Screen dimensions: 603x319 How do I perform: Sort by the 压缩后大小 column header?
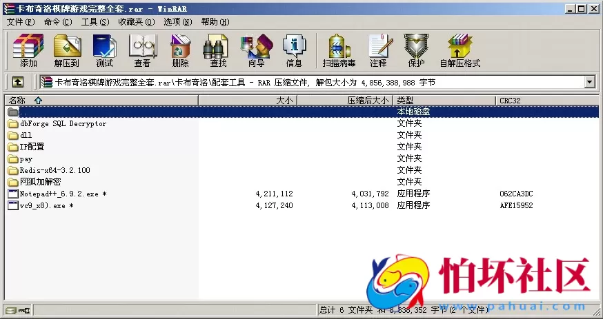tap(345, 100)
